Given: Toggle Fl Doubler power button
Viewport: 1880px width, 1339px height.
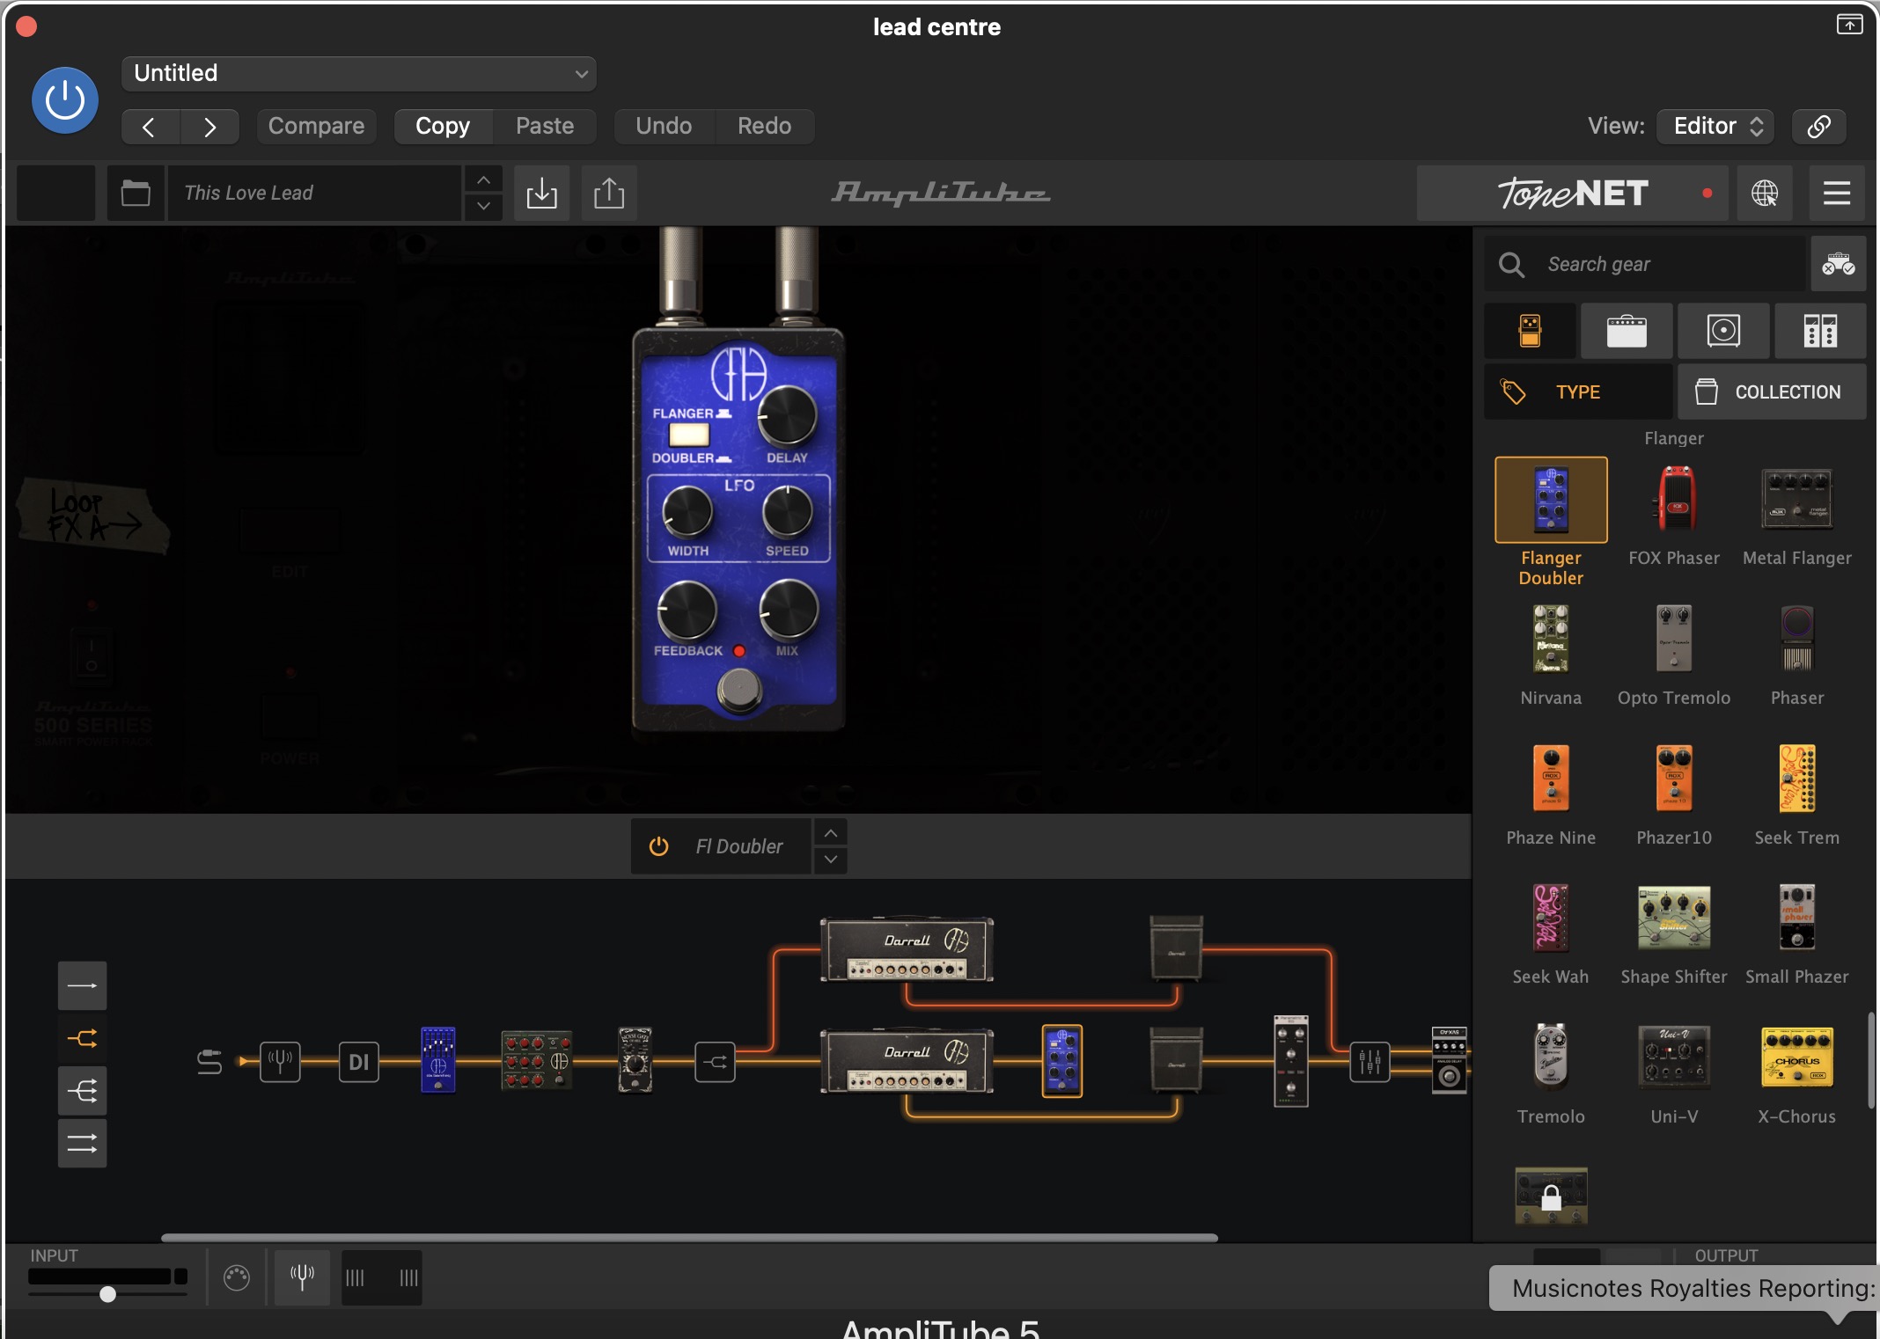Looking at the screenshot, I should [x=658, y=846].
